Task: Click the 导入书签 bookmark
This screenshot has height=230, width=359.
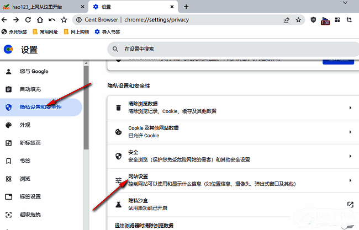Action: point(107,32)
